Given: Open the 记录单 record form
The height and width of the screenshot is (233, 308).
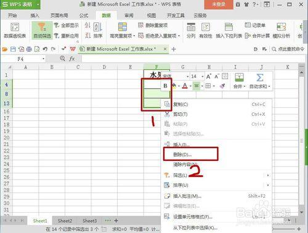Looking at the screenshot, I should pyautogui.click(x=255, y=25).
